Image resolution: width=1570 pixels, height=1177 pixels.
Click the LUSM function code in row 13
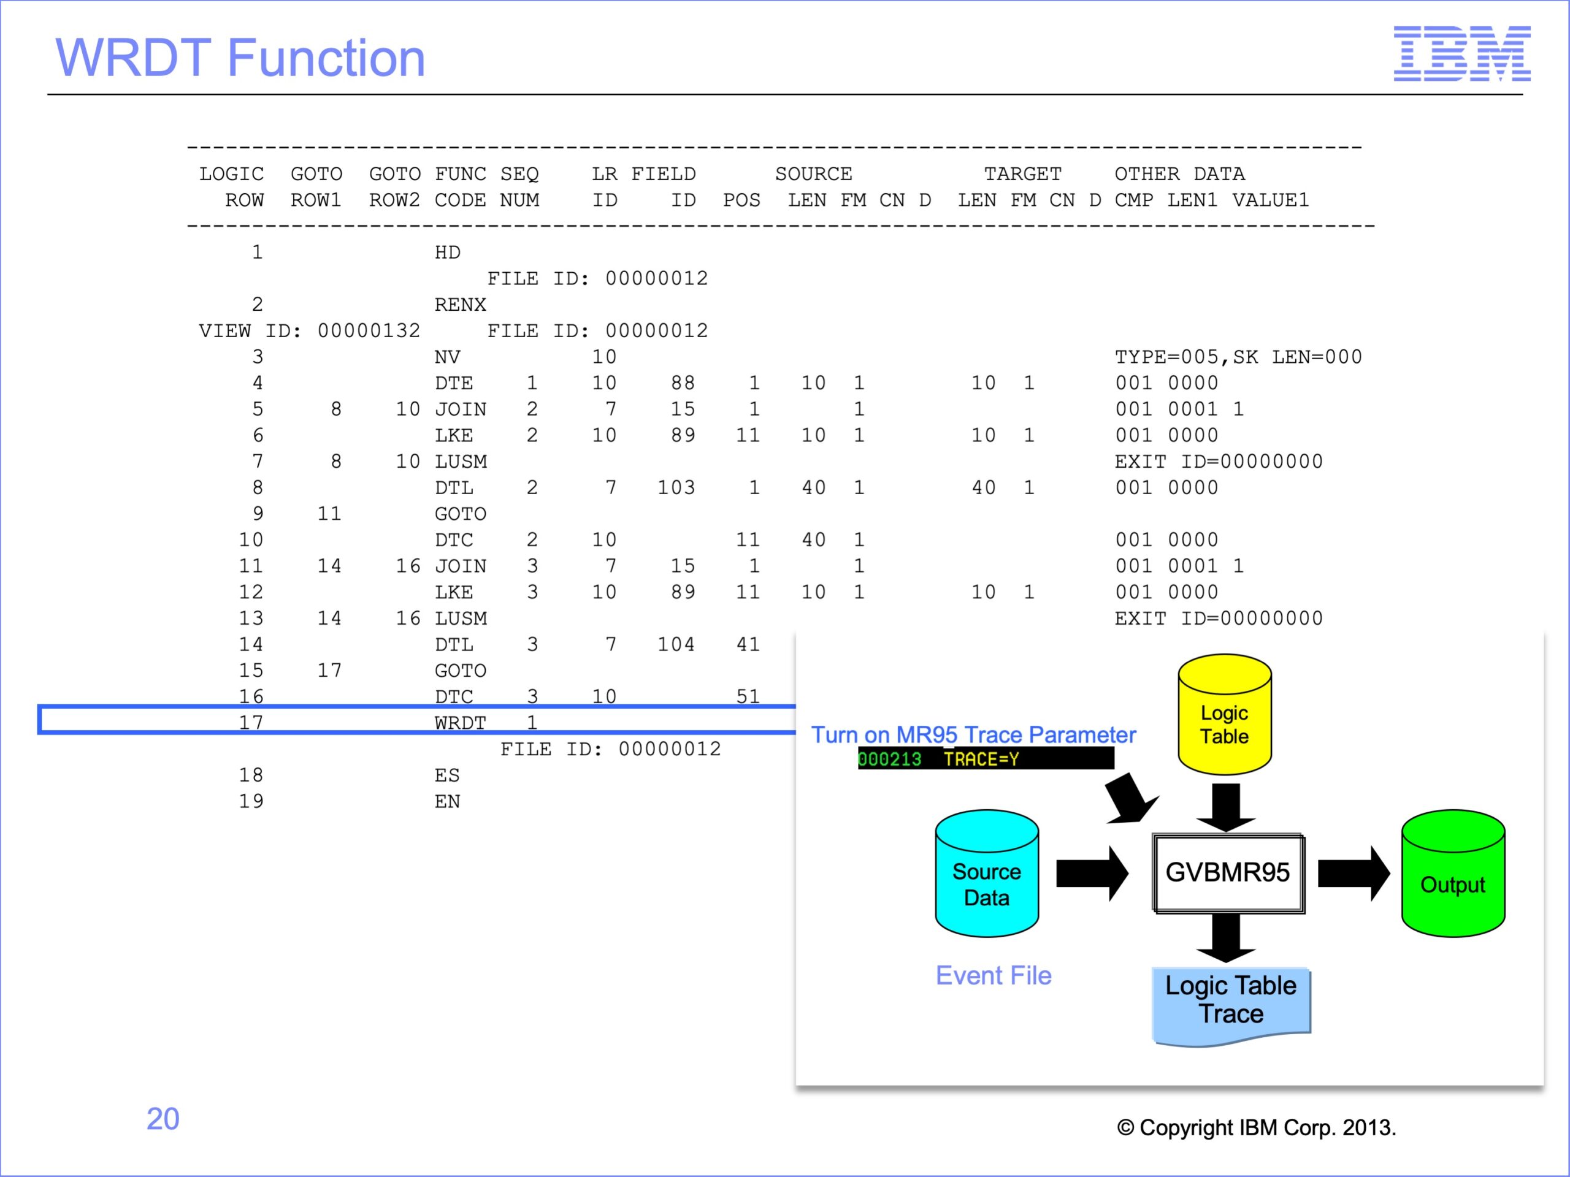coord(460,619)
